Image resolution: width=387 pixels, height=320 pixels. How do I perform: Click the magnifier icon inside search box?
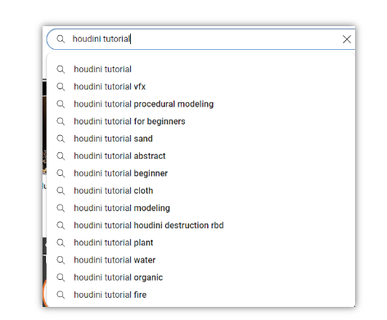pos(61,39)
